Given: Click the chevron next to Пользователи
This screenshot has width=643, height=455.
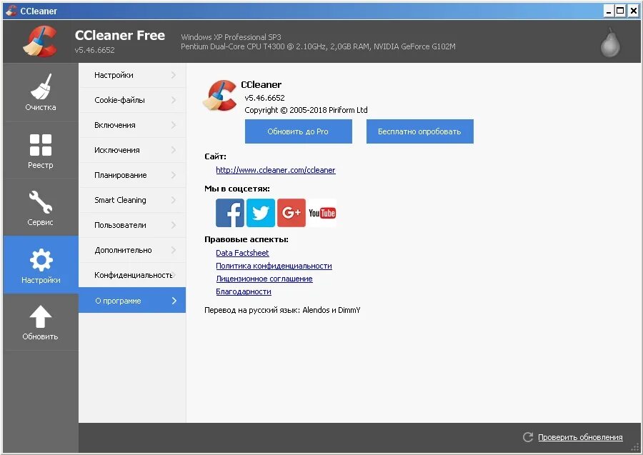Looking at the screenshot, I should [x=174, y=225].
